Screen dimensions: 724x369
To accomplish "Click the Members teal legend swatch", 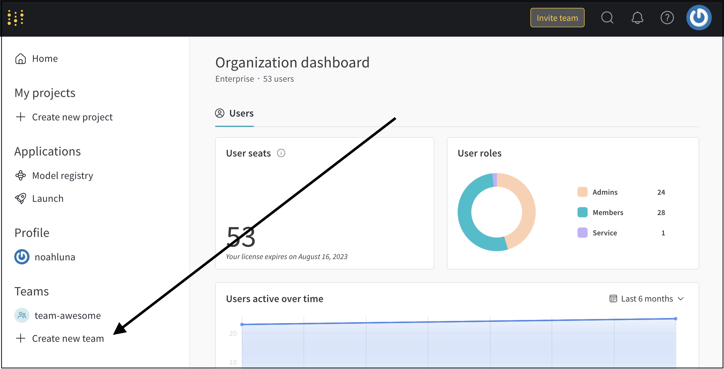I will (582, 212).
